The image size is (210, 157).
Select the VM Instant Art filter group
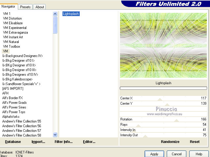coord(13,37)
